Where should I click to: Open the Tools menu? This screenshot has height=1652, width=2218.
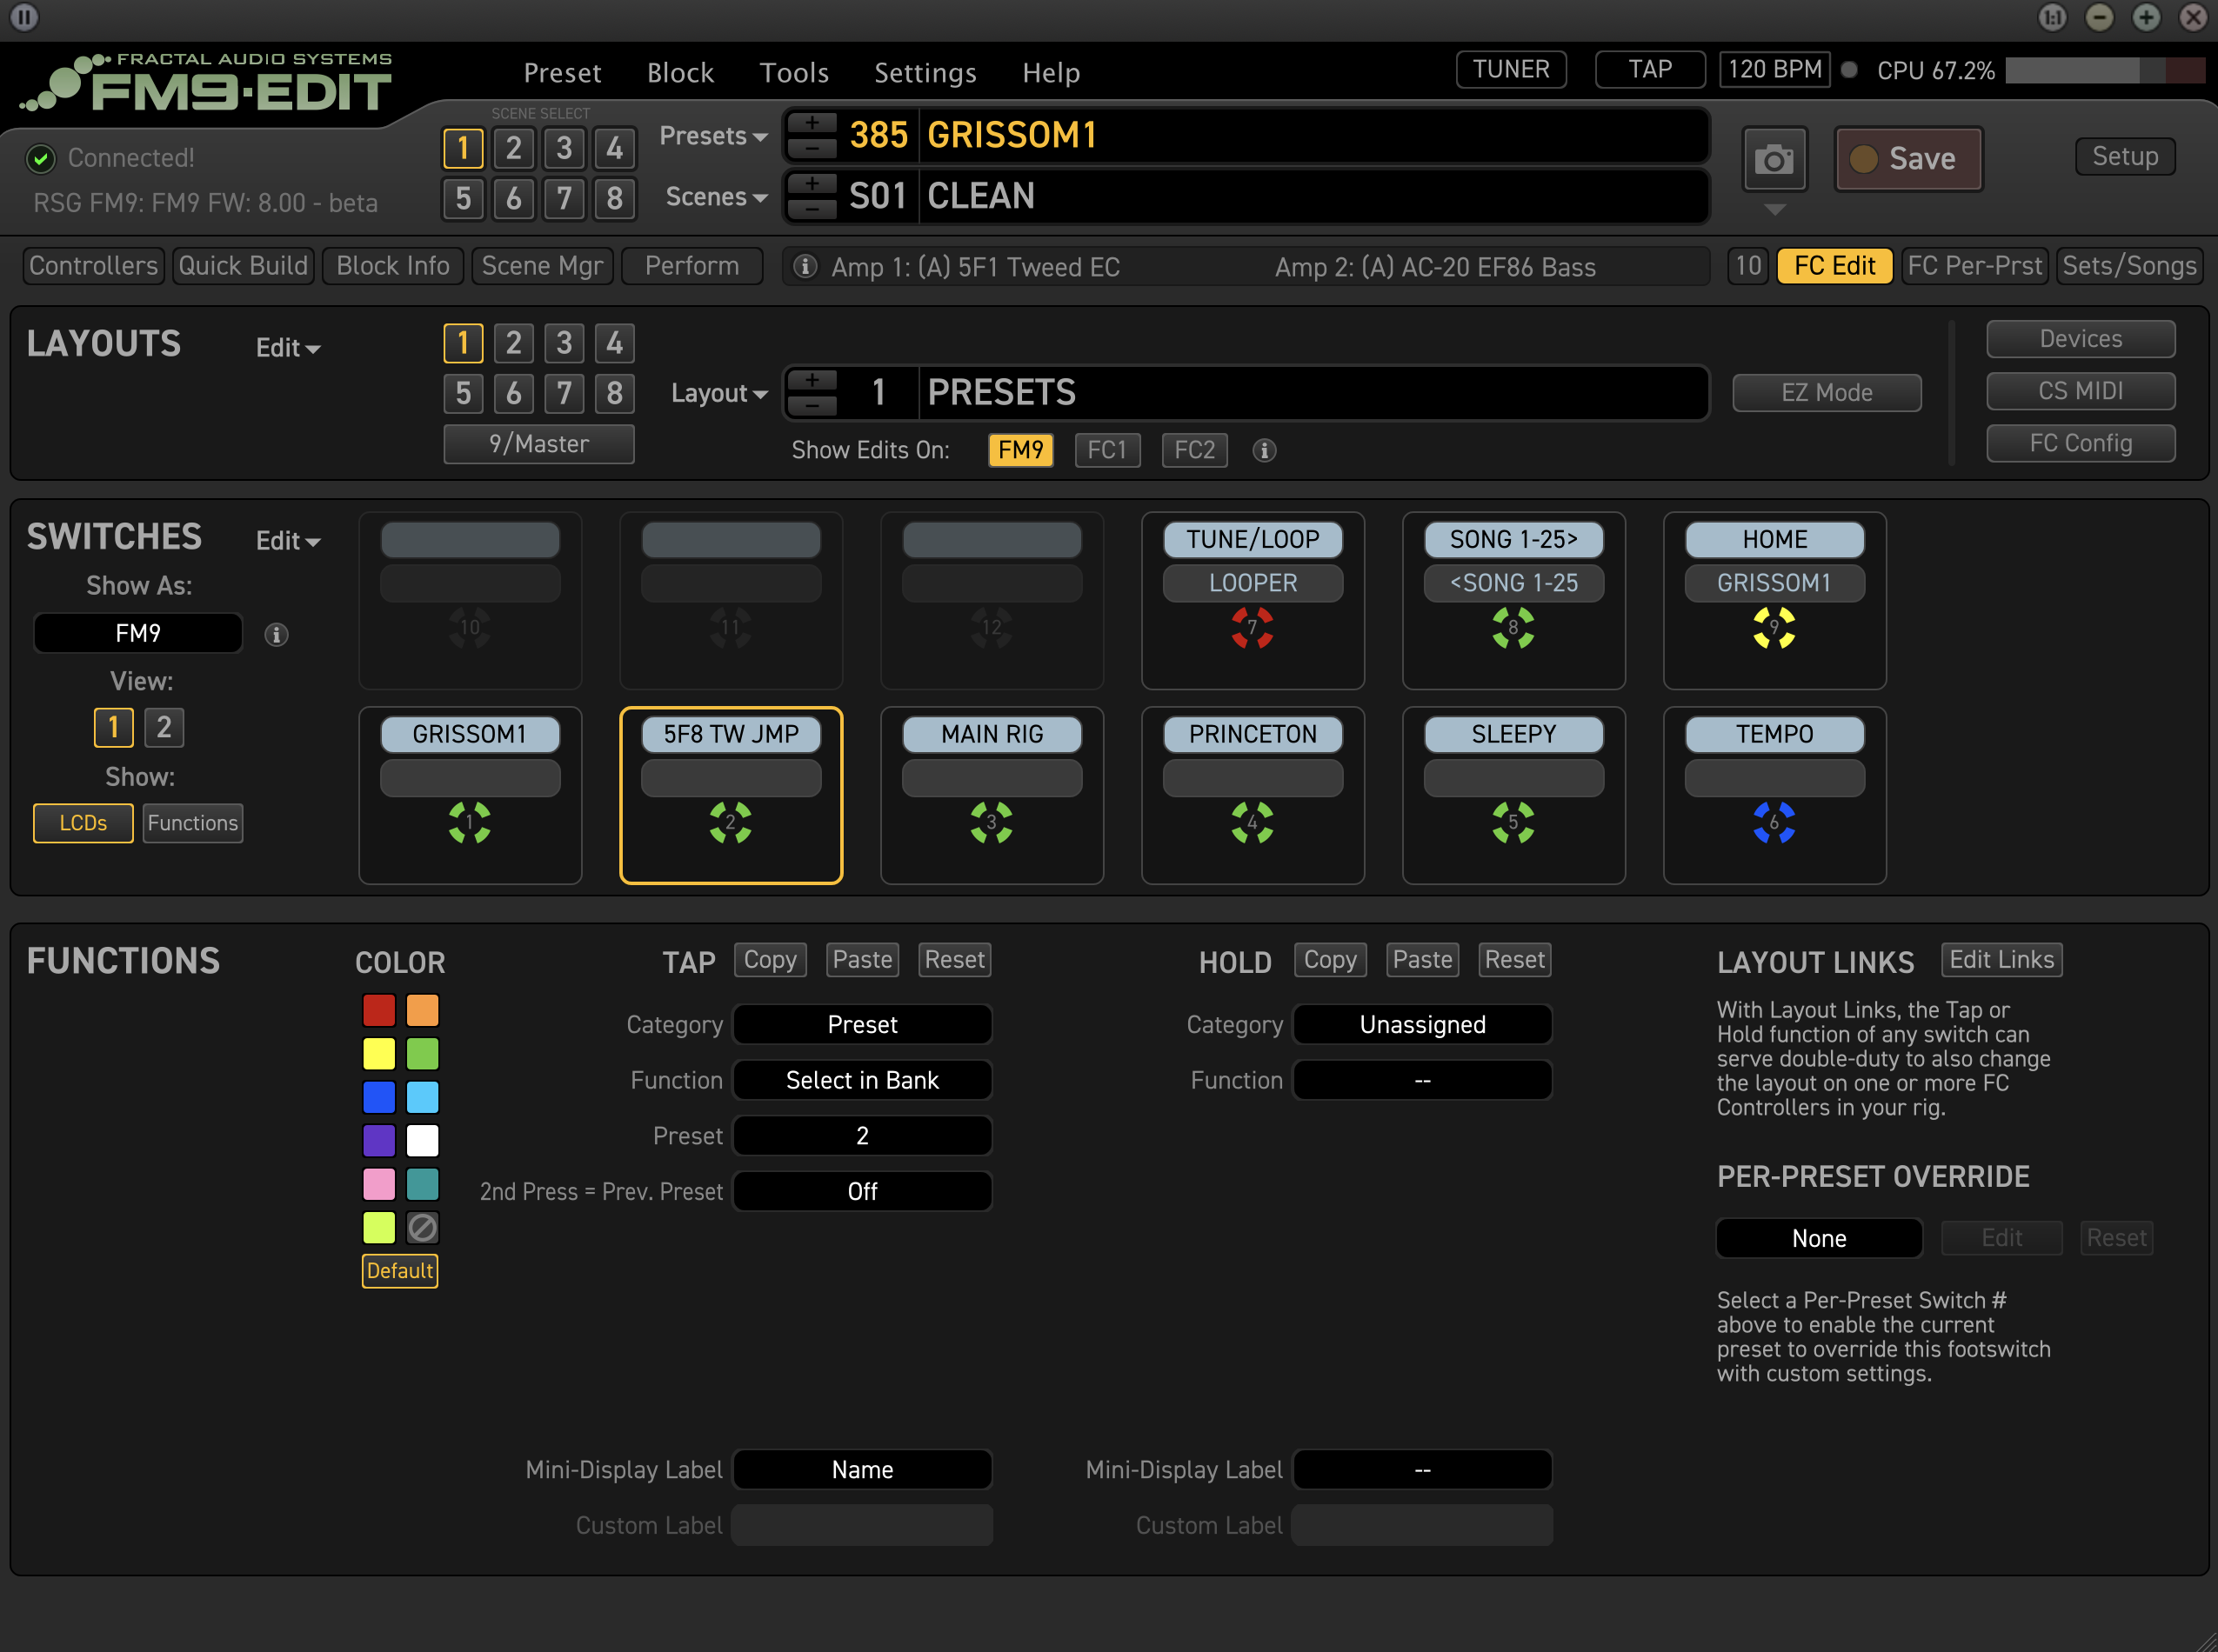click(794, 73)
